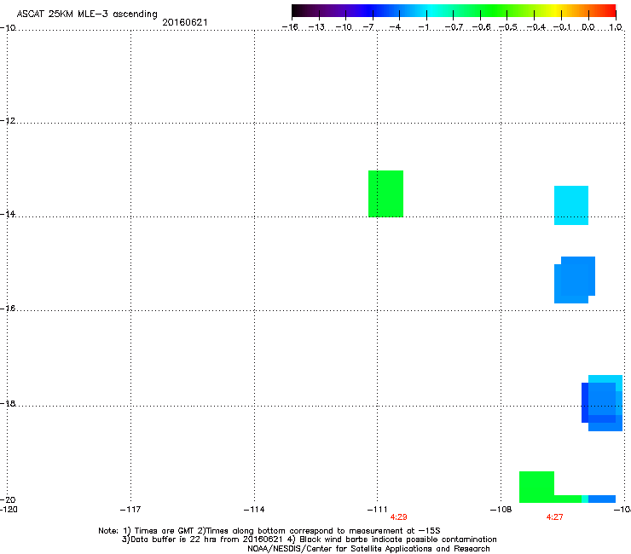Viewport: 631px width, 554px height.
Task: Click the red time stamp '4:29'
Action: coord(398,517)
